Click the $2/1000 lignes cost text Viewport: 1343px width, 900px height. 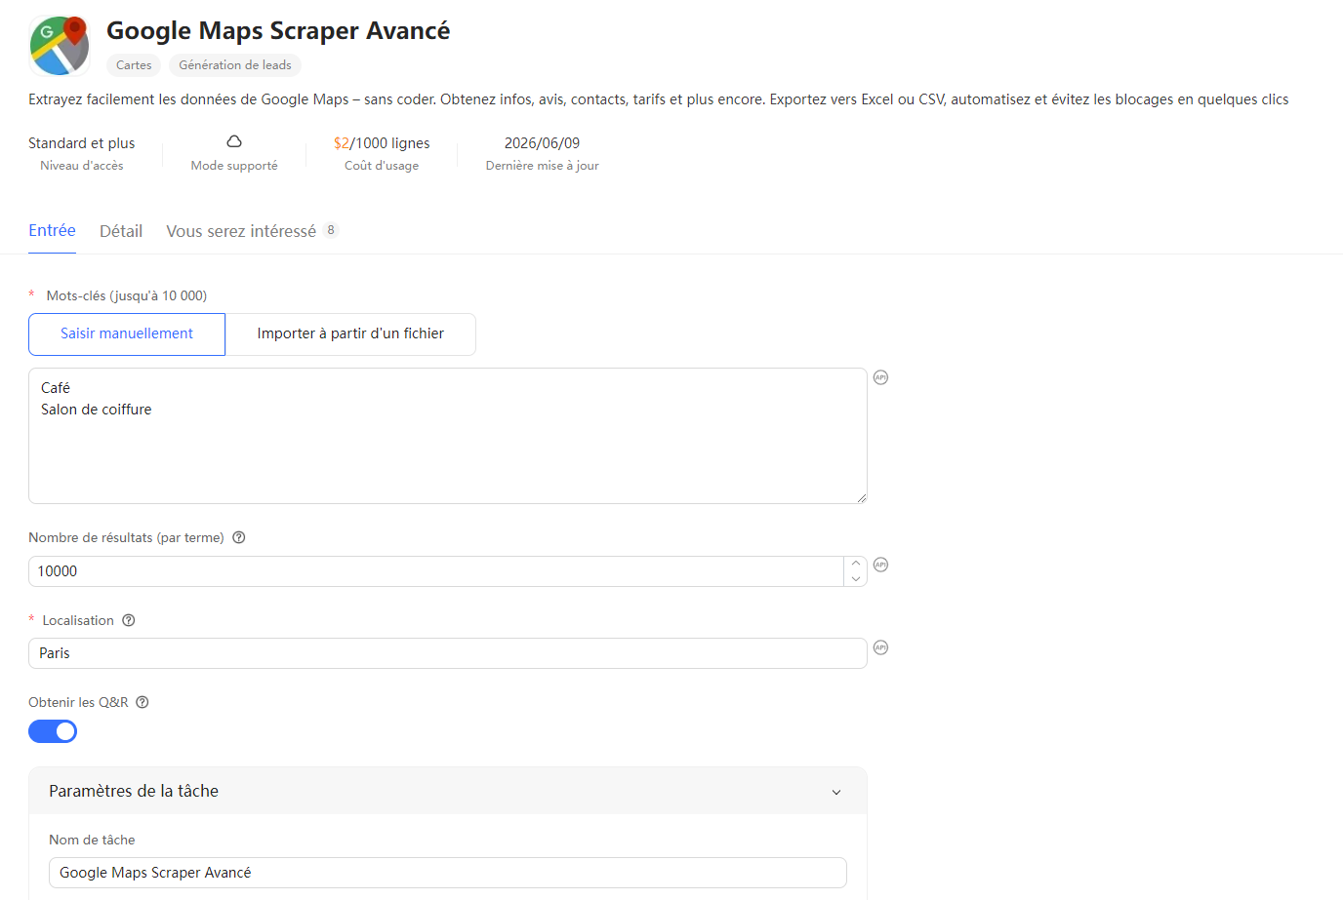point(382,143)
